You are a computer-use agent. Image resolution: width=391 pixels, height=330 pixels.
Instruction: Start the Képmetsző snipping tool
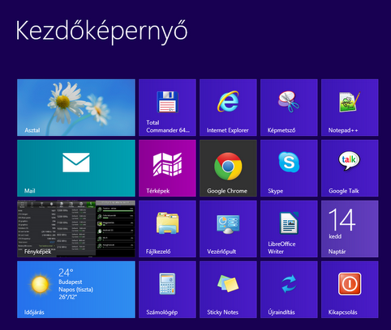click(x=289, y=108)
